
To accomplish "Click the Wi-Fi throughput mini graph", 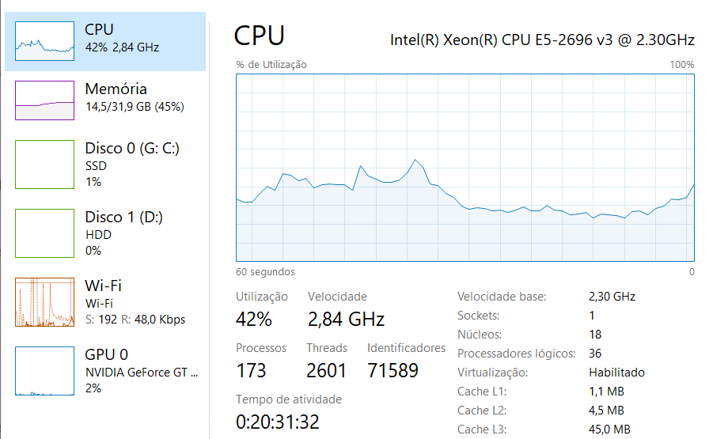I will click(46, 302).
